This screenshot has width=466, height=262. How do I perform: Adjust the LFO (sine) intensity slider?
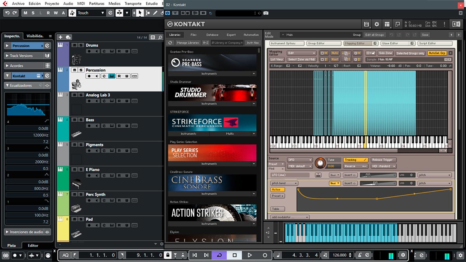point(378,175)
